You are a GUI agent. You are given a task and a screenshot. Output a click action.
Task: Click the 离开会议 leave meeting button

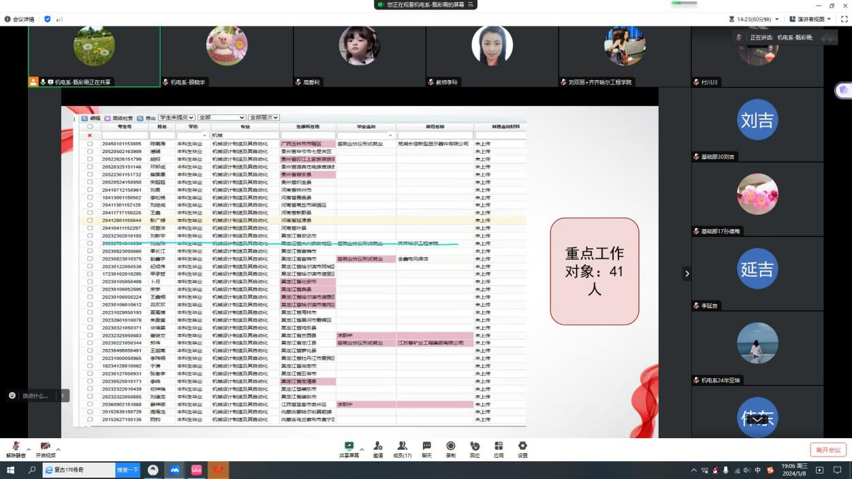(828, 450)
